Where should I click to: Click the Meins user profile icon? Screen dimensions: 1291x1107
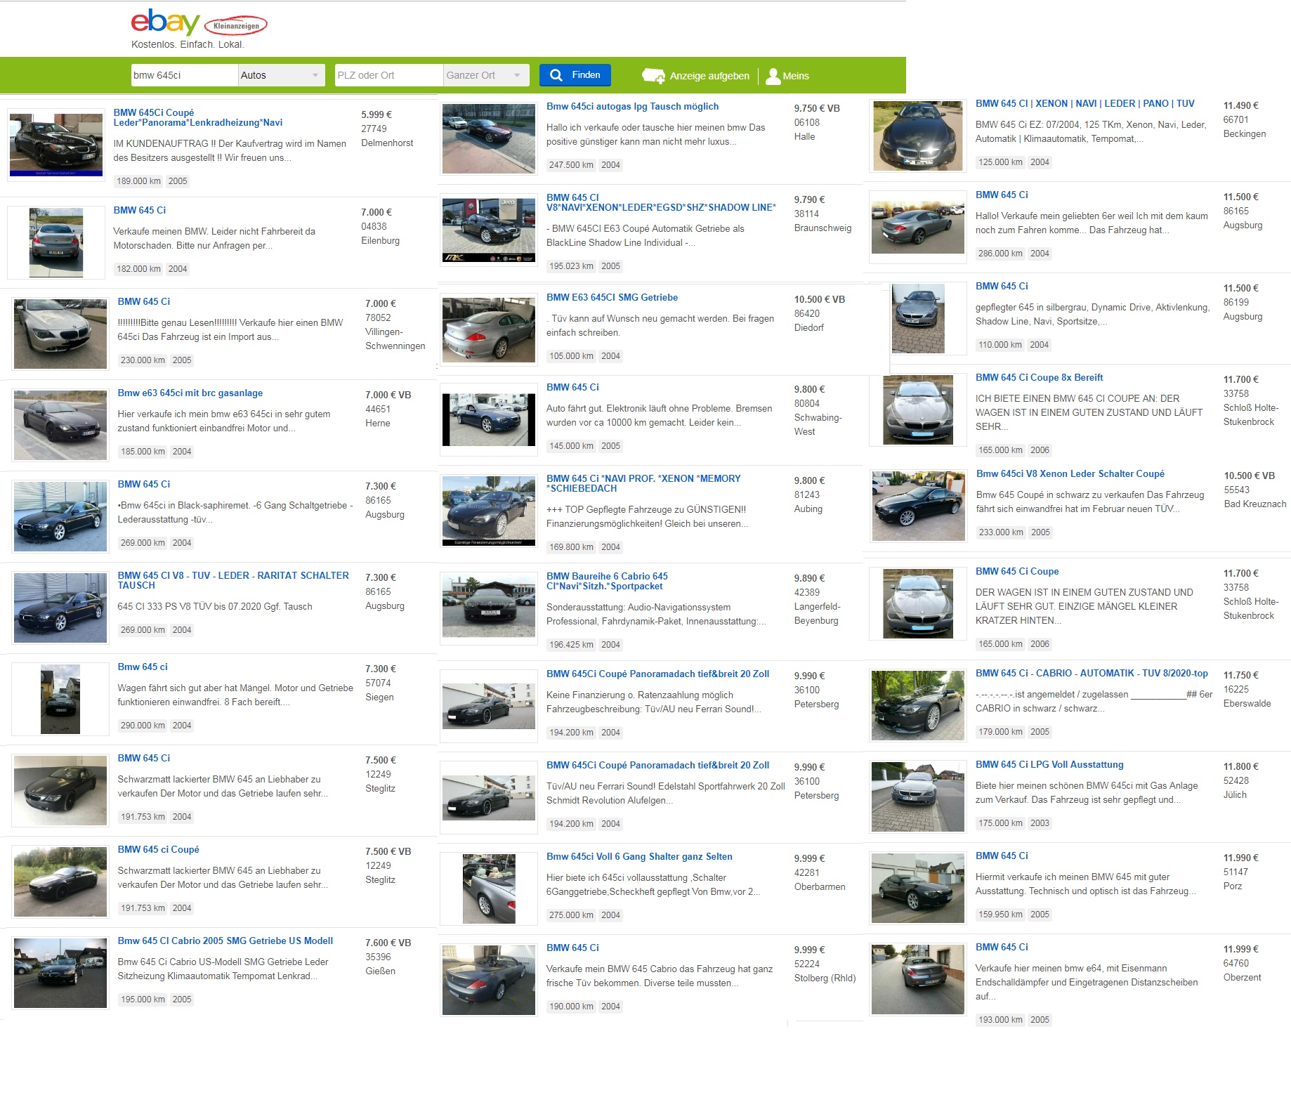(773, 76)
